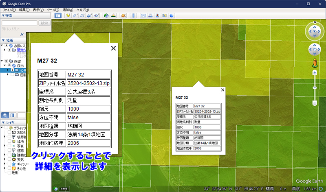The height and width of the screenshot is (192, 326).
Task: Expand the highlighted 公共 folder node
Action: pyautogui.click(x=8, y=70)
